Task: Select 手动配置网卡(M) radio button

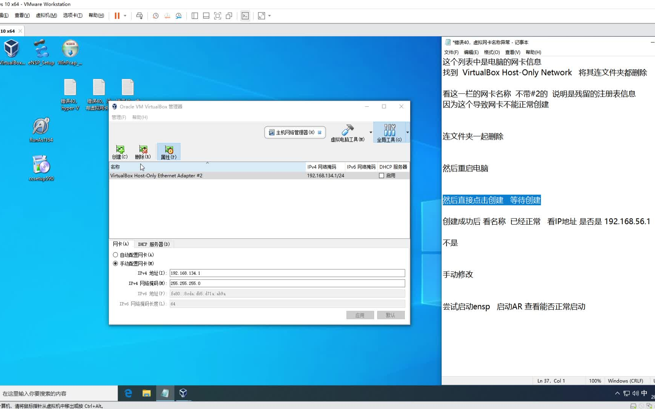Action: (x=116, y=264)
